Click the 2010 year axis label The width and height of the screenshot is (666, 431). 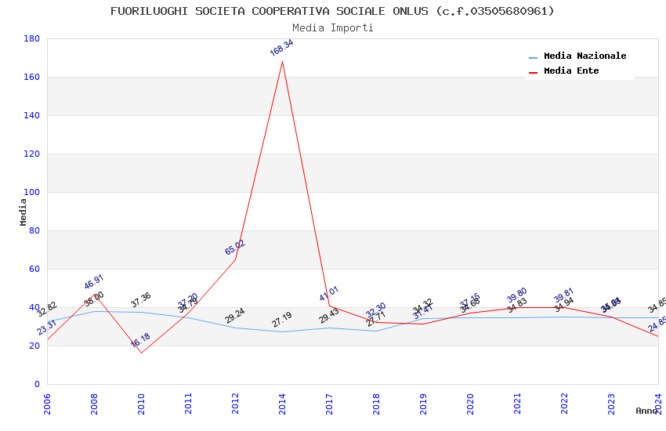point(141,404)
